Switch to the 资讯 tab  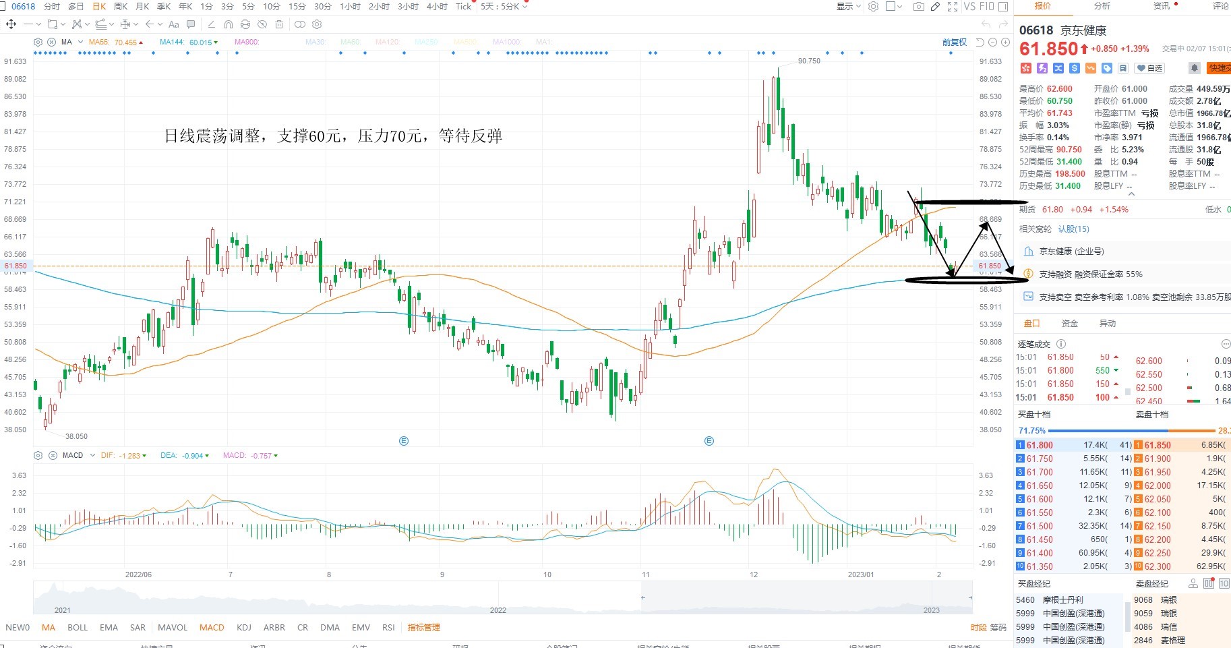[x=1161, y=6]
